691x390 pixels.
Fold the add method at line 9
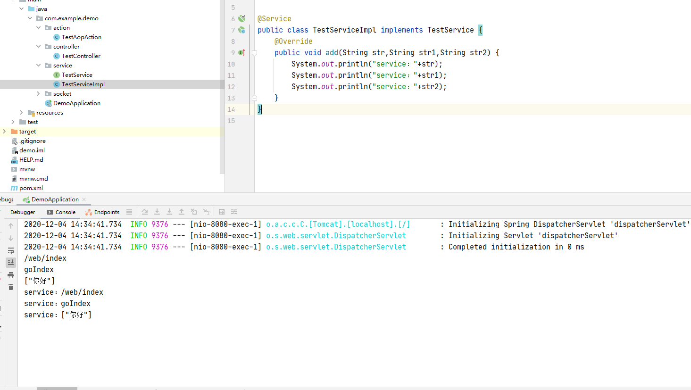pyautogui.click(x=254, y=53)
